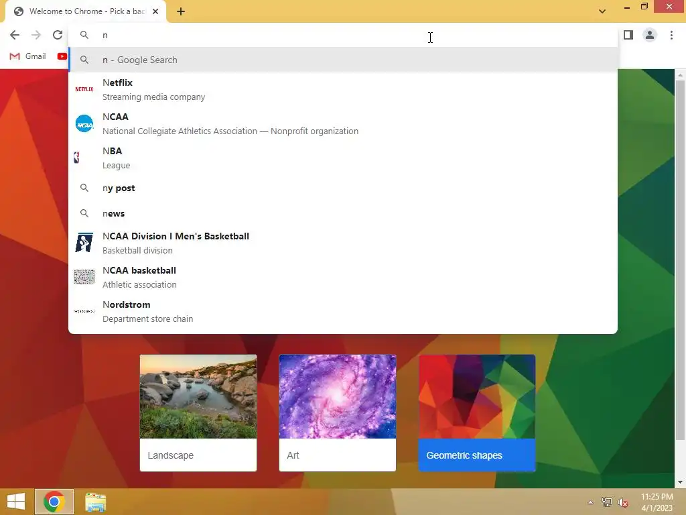Viewport: 686px width, 515px height.
Task: Open the profile avatar menu
Action: pos(650,35)
